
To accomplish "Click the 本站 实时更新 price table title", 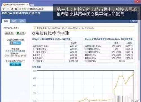I will (52, 39).
